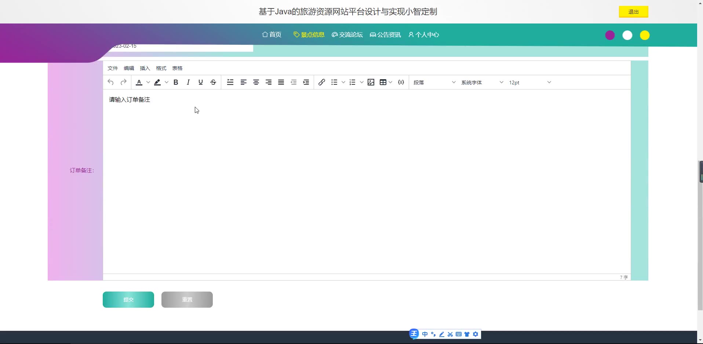Toggle italic formatting
The height and width of the screenshot is (344, 703).
(188, 82)
